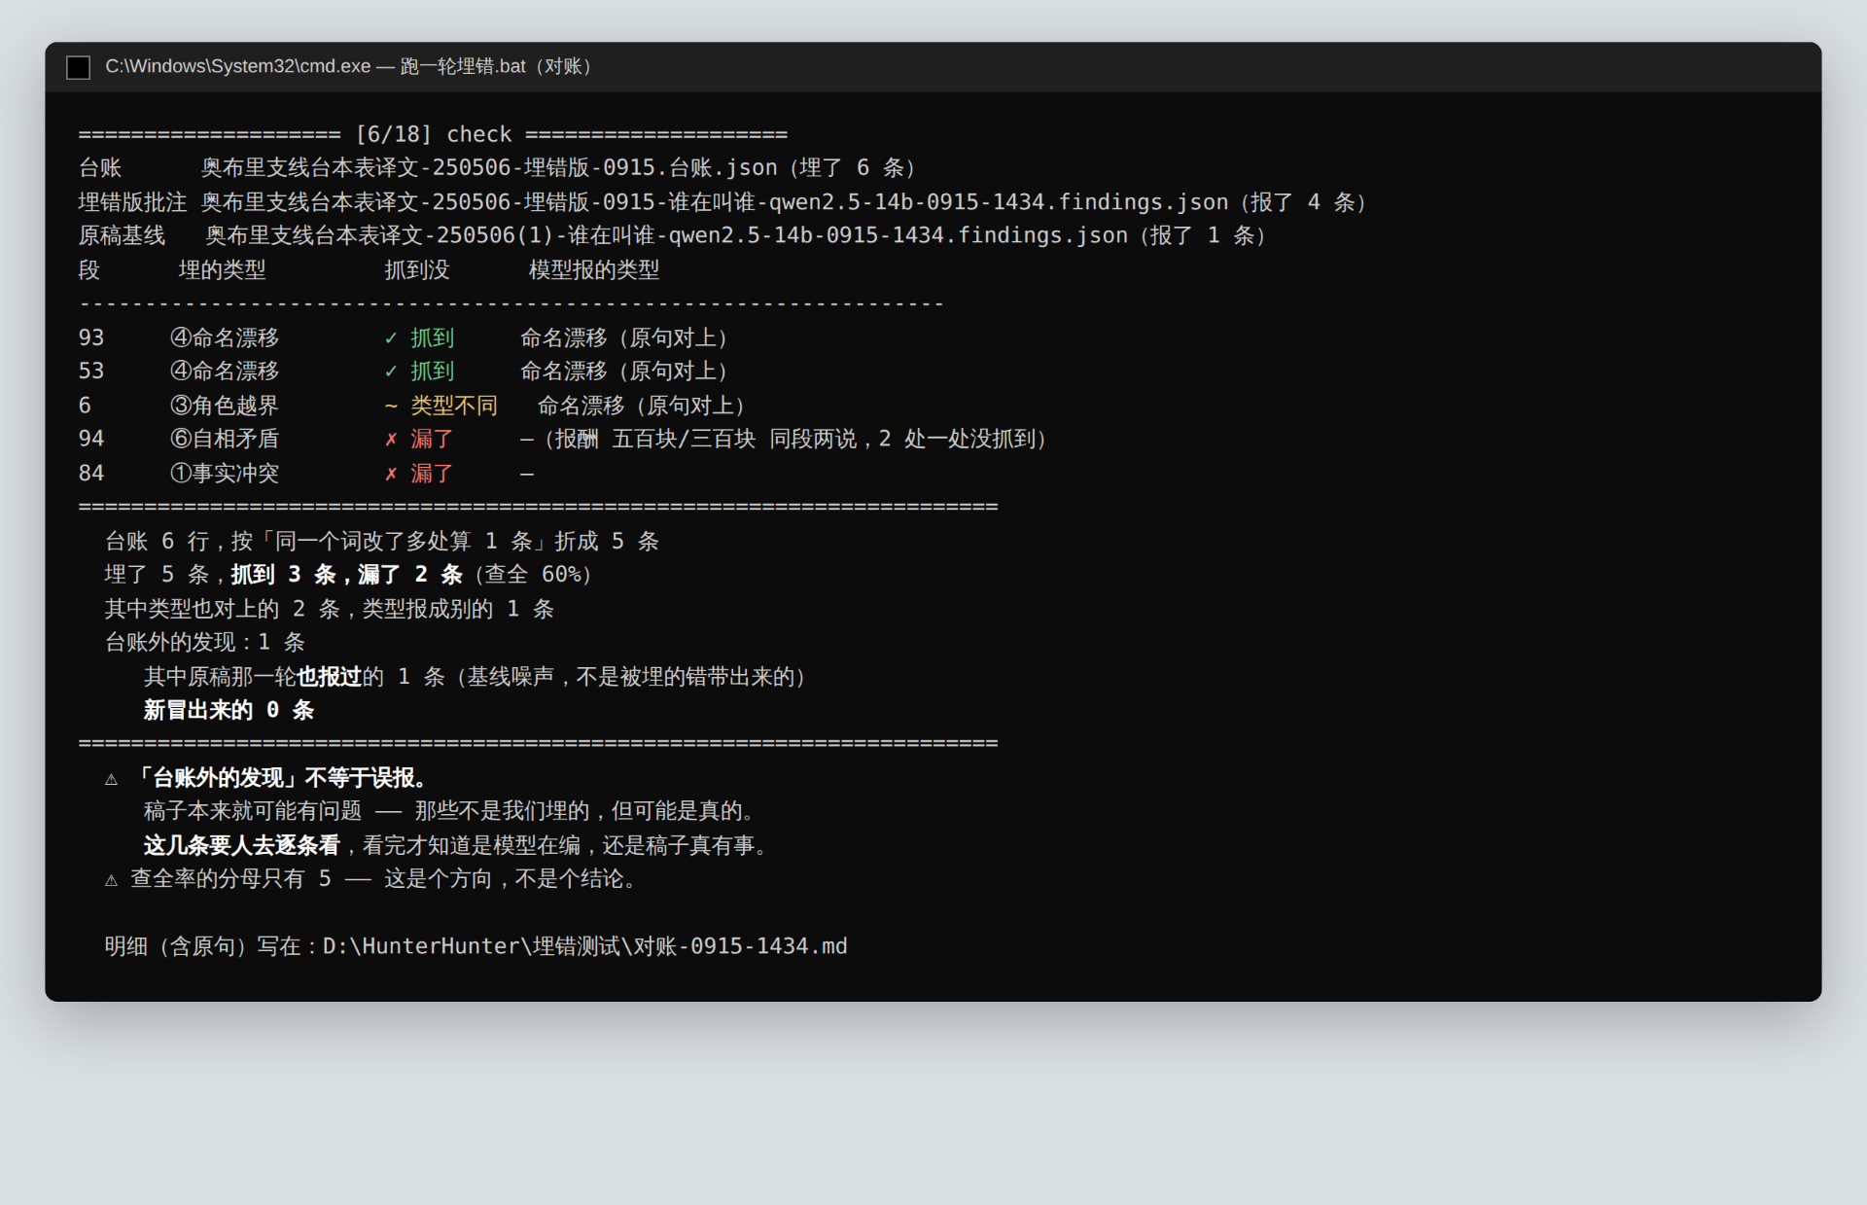
Task: Click the green checkmark in row 53
Action: 391,372
